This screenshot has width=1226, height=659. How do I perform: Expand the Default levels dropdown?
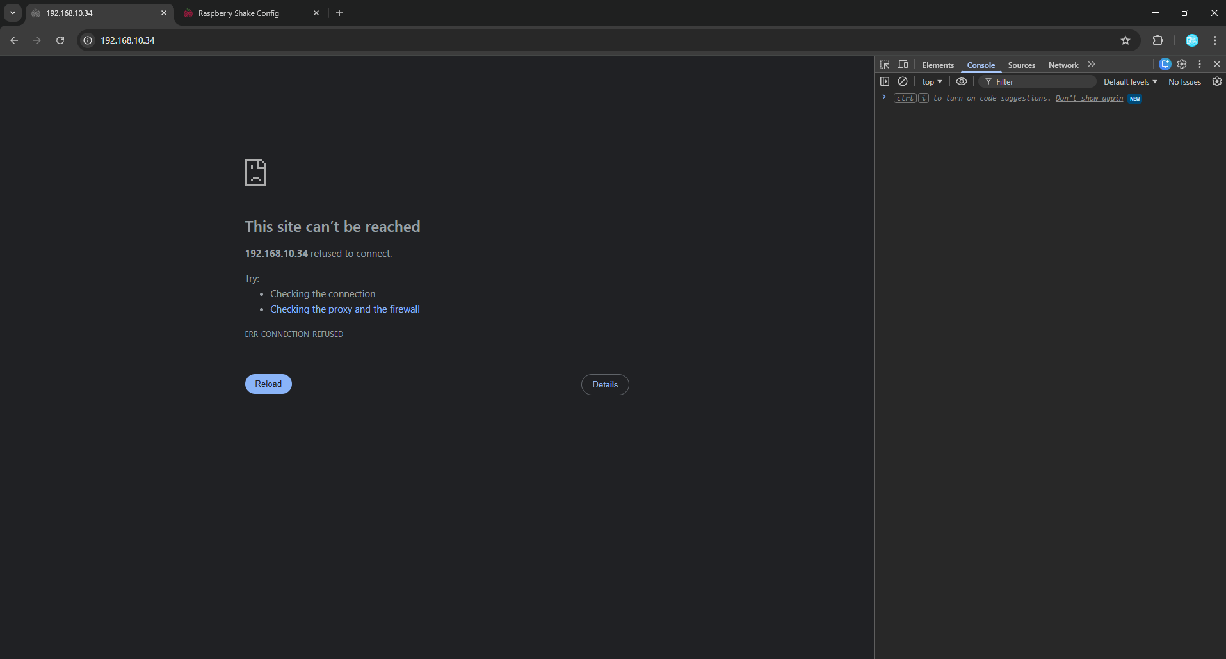tap(1130, 82)
